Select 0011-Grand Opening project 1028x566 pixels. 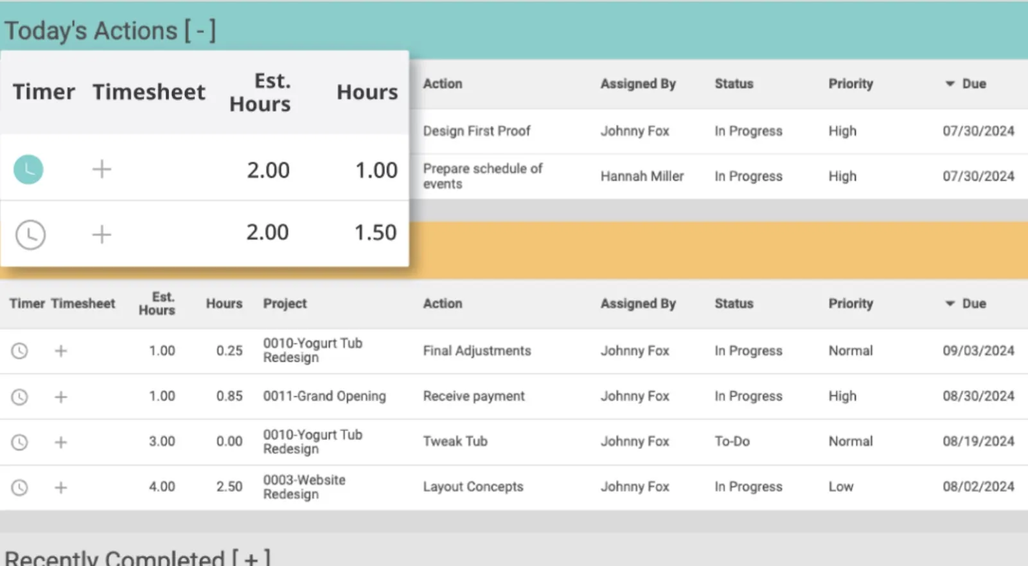click(324, 396)
